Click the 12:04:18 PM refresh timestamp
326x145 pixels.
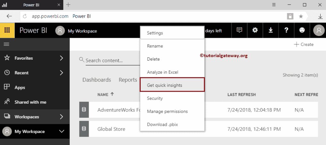coord(254,110)
